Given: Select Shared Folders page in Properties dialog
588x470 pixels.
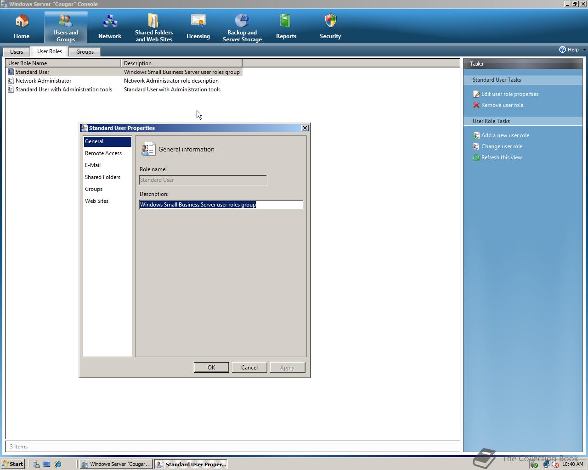Looking at the screenshot, I should click(x=107, y=177).
